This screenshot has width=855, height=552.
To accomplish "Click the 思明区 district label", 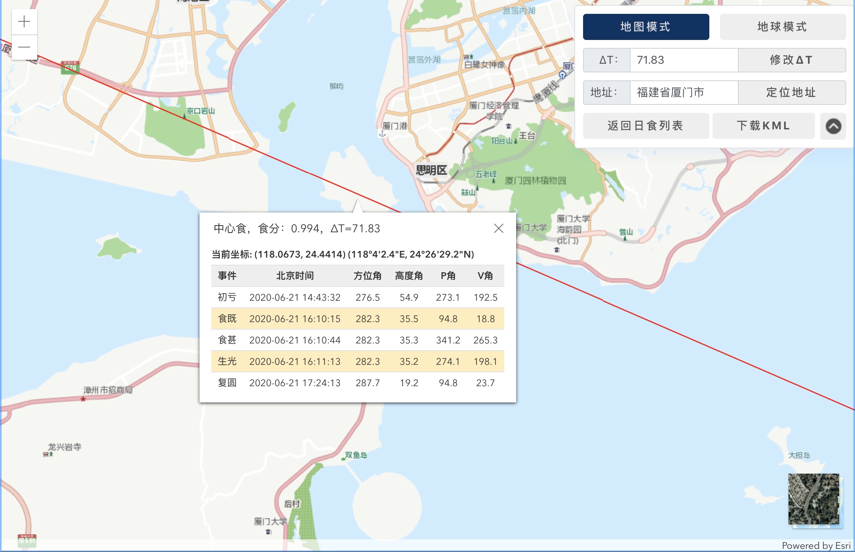I will [x=431, y=170].
